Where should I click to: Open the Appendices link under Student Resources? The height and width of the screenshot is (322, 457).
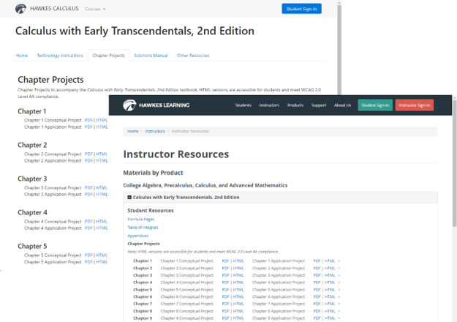pos(137,236)
